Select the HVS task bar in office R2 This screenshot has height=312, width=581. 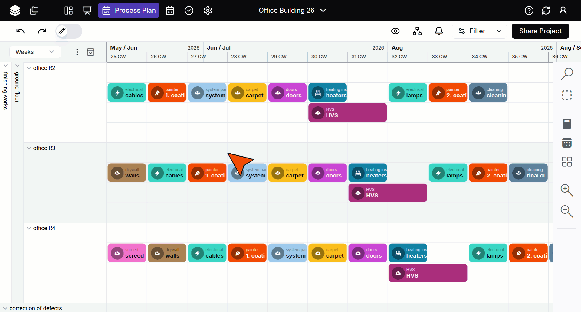[x=347, y=112]
